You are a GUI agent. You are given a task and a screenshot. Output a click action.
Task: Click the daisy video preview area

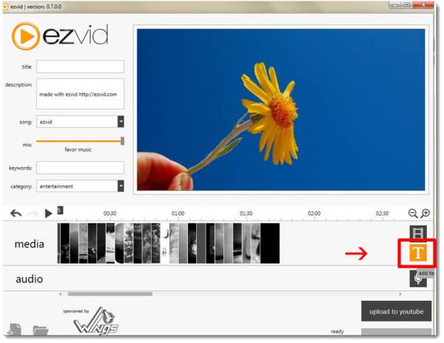(x=280, y=109)
